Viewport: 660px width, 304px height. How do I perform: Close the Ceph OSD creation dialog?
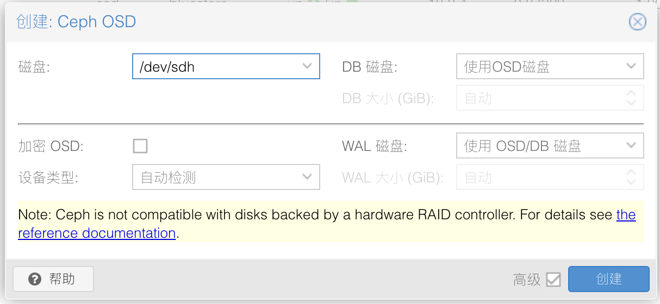(637, 22)
